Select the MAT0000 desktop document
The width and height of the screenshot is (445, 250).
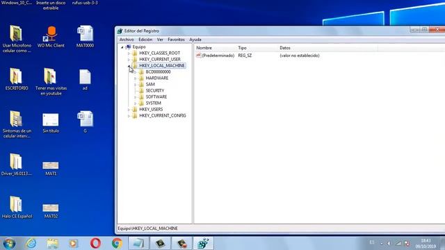point(85,37)
